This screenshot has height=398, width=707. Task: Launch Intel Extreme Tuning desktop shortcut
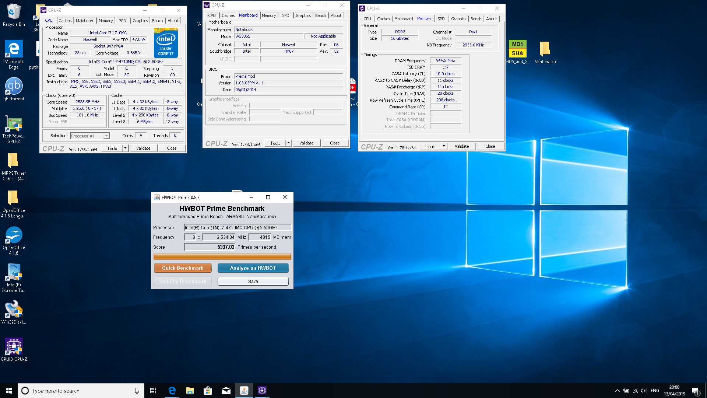pyautogui.click(x=14, y=278)
